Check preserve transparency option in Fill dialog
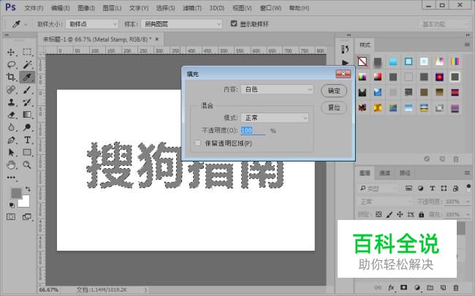Image resolution: width=475 pixels, height=296 pixels. (197, 143)
